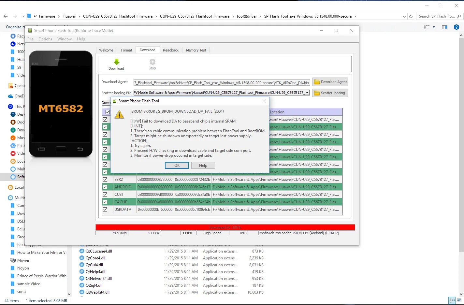Toggle the select-all checkbox in table header

pos(108,112)
